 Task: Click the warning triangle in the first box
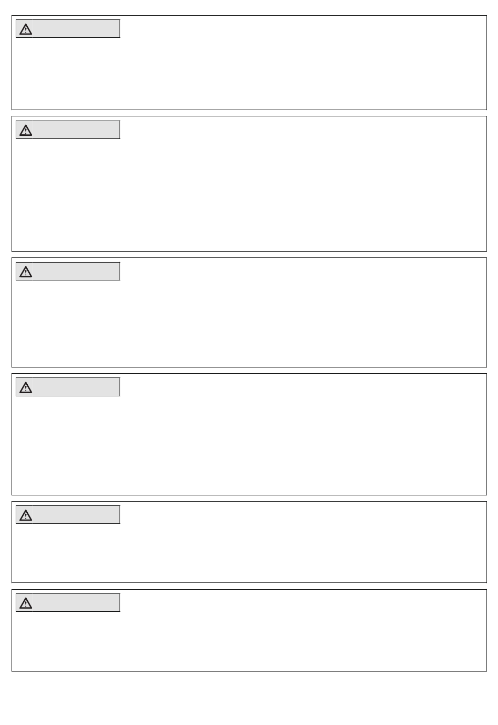pos(26,29)
